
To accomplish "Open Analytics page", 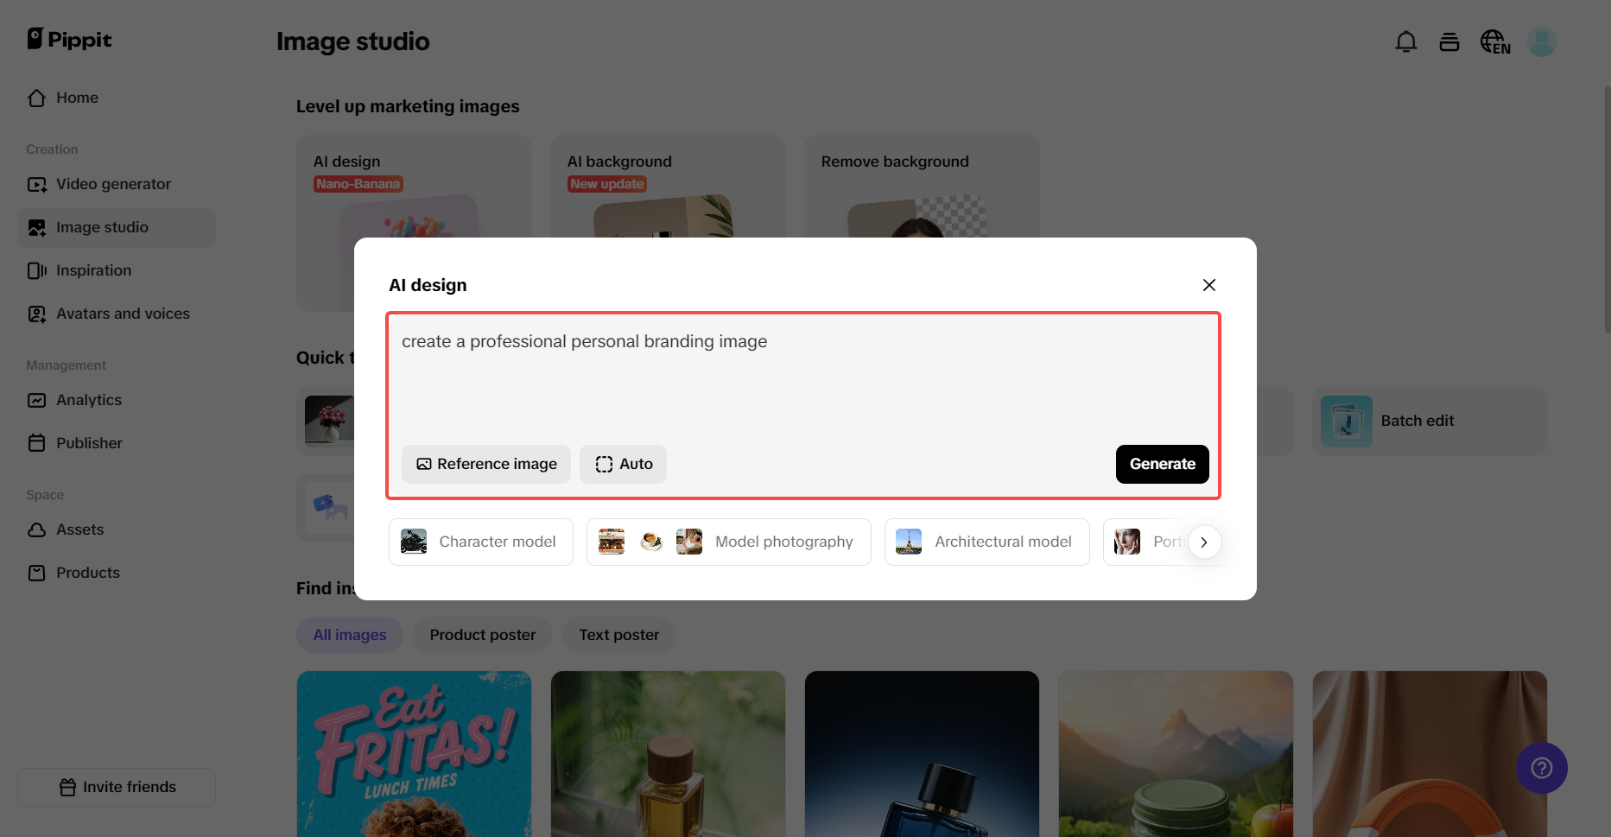I will point(117,400).
